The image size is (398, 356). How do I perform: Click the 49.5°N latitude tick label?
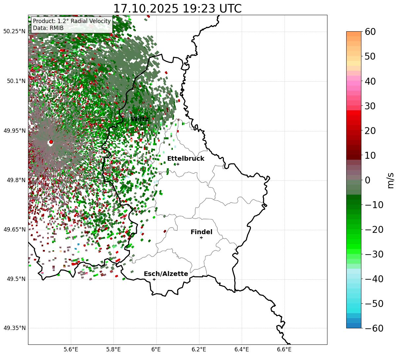tap(16, 279)
